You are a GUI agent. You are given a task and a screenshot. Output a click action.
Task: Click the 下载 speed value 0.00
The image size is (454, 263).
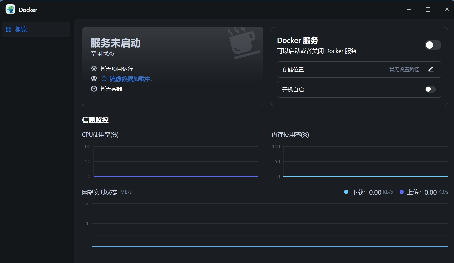pos(375,192)
